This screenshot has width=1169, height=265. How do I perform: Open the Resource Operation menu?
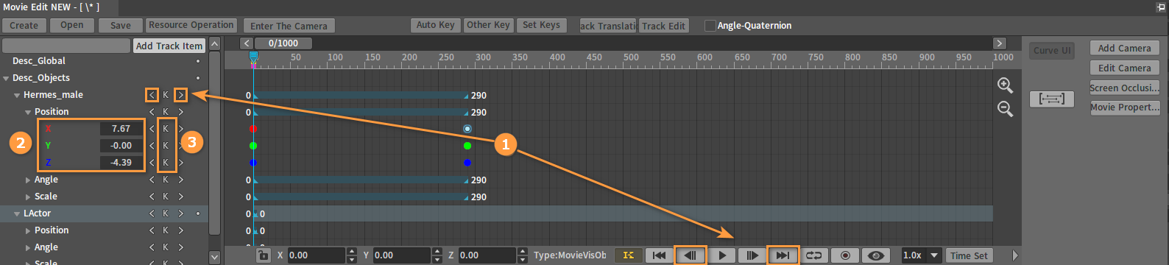(191, 25)
